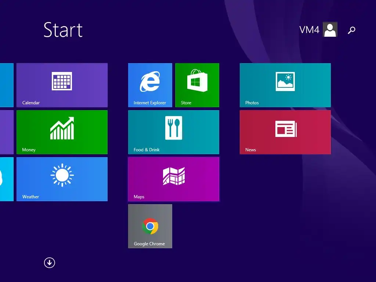The width and height of the screenshot is (376, 282).
Task: Launch the Maps tile
Action: 174,179
